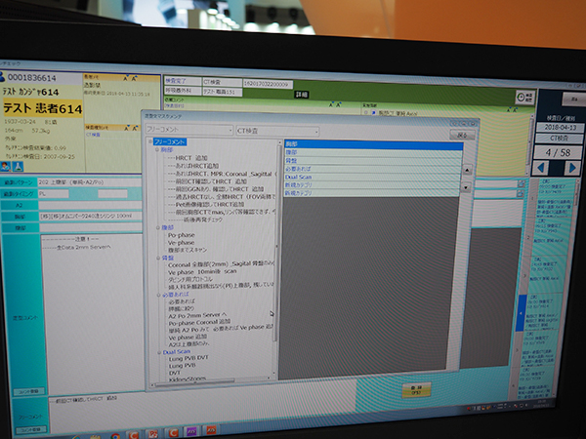586x439 pixels.
Task: Click the patient person icon beside ID 0001836614
Action: (x=5, y=77)
